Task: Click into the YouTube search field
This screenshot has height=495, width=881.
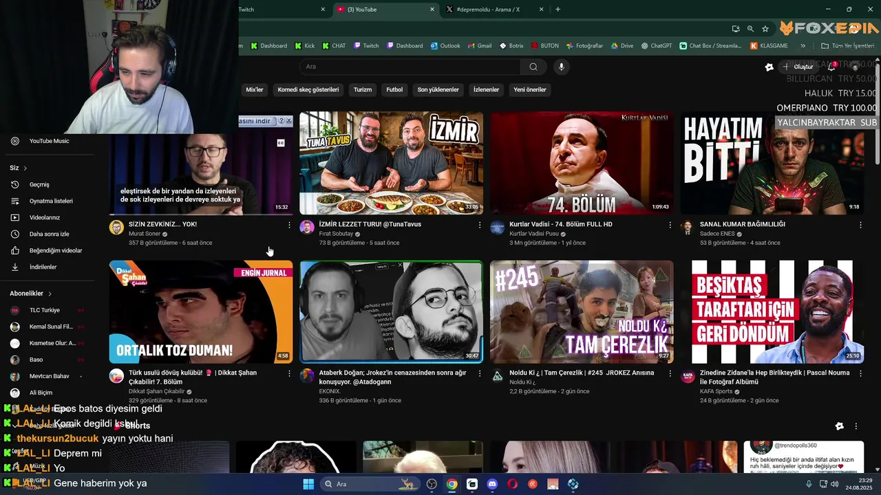Action: click(410, 67)
